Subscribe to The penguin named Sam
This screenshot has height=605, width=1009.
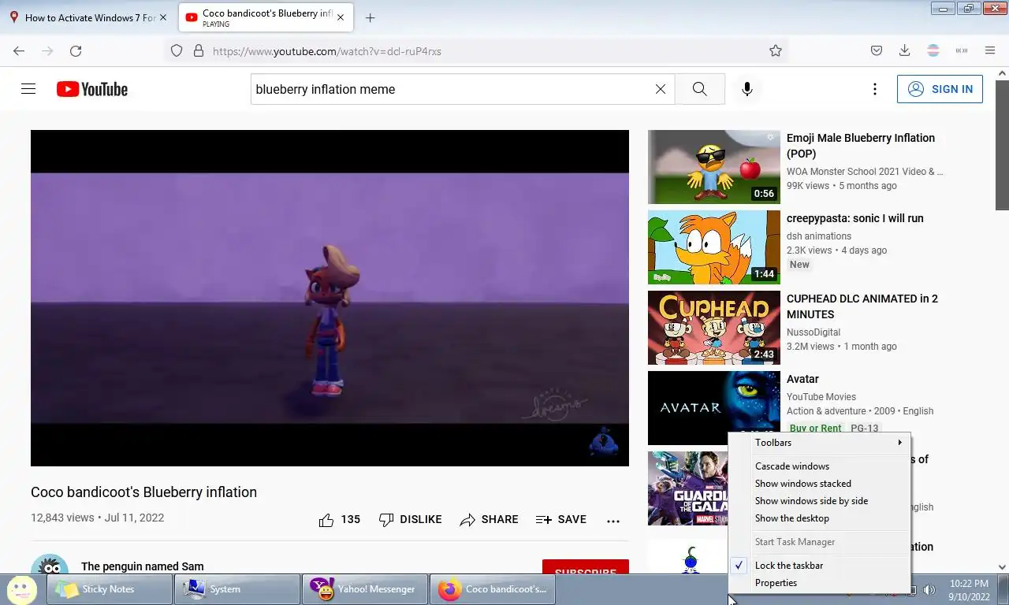click(586, 567)
